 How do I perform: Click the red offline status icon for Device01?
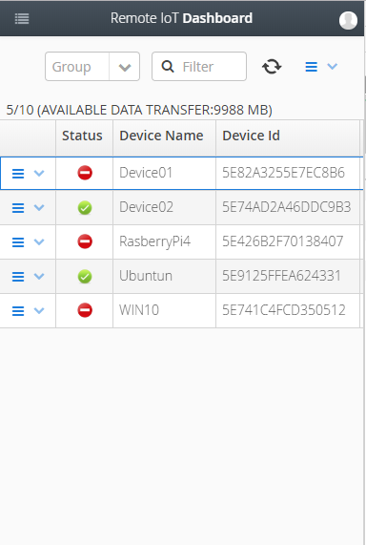[85, 173]
